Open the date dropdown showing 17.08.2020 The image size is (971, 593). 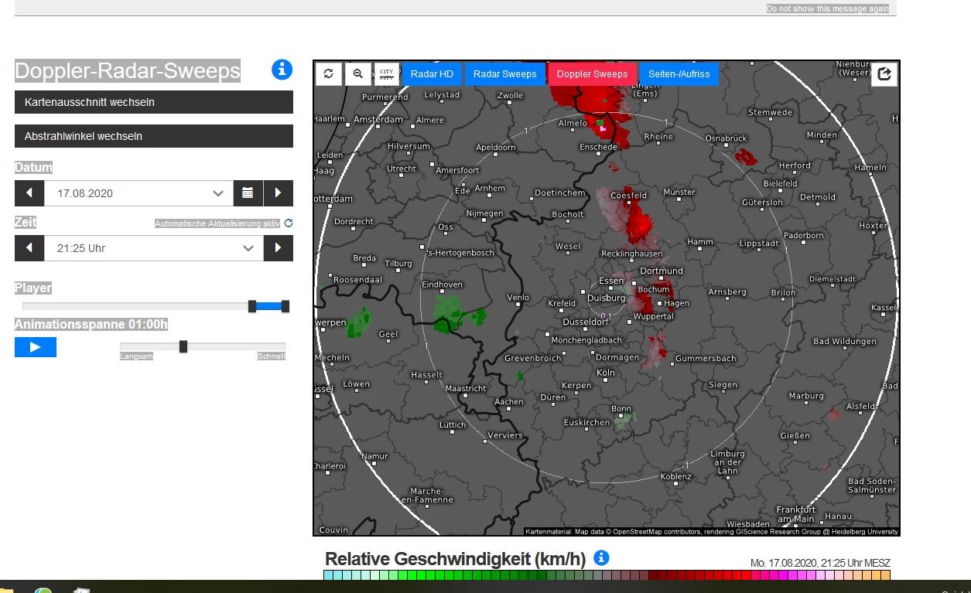tap(139, 193)
